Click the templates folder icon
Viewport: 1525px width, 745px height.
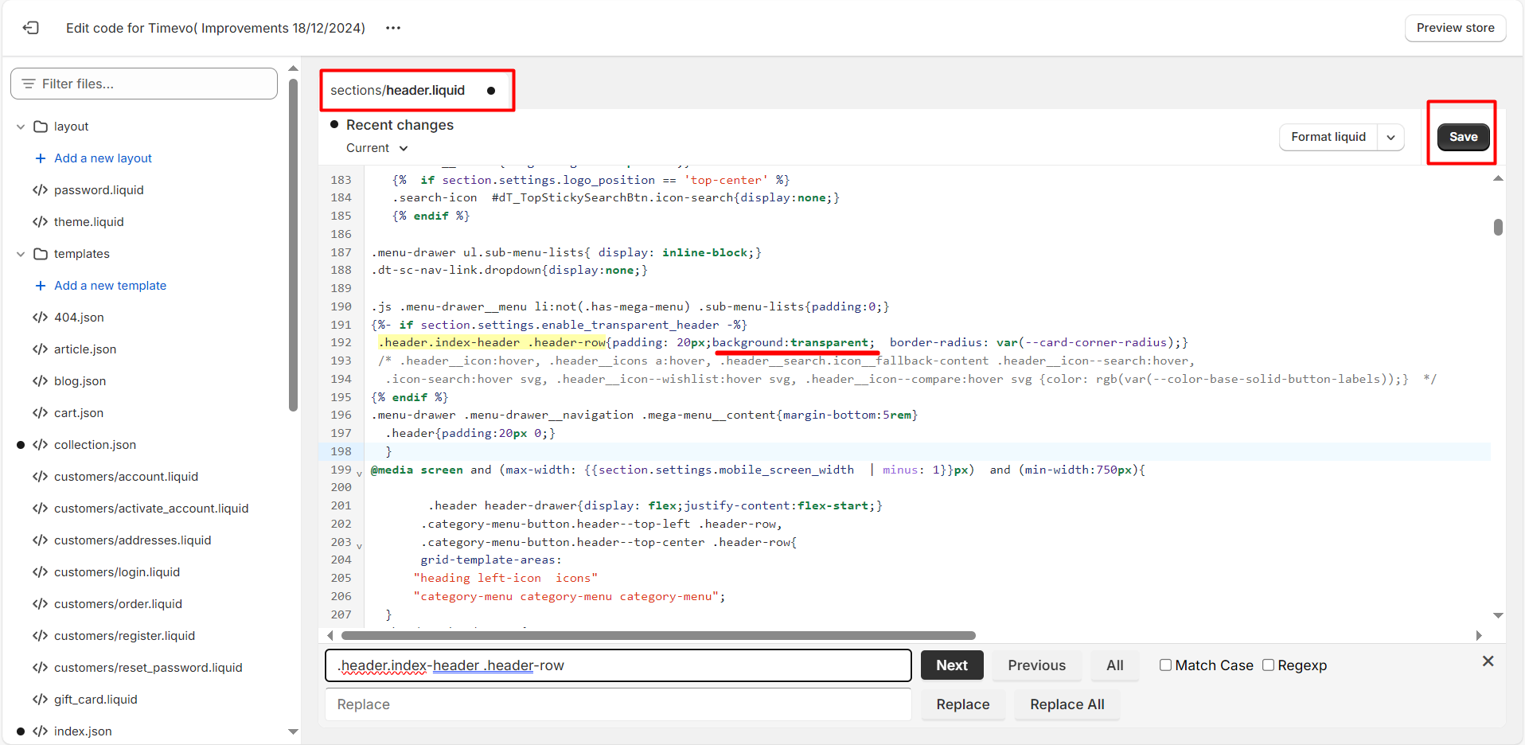[x=41, y=254]
